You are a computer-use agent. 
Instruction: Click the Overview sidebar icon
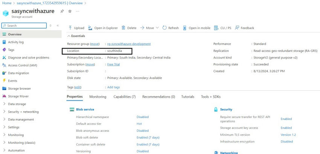[x=4, y=34]
